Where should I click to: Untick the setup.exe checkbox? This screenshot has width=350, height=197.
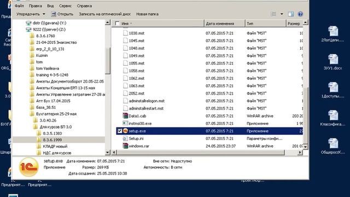120,131
